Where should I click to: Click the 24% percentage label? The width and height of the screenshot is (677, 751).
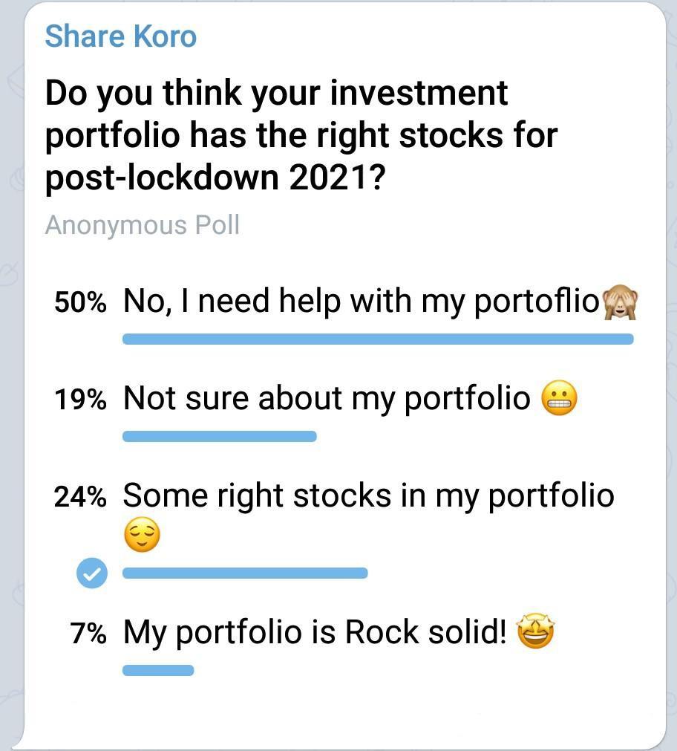(x=80, y=497)
